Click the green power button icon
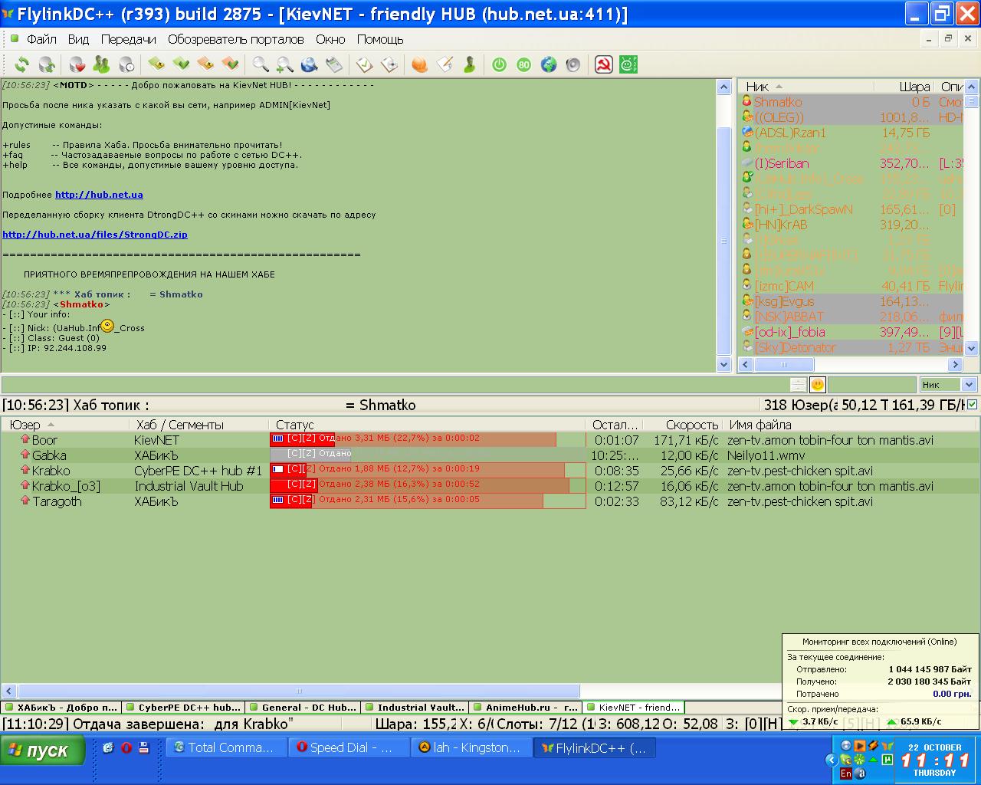The width and height of the screenshot is (981, 785). point(499,65)
